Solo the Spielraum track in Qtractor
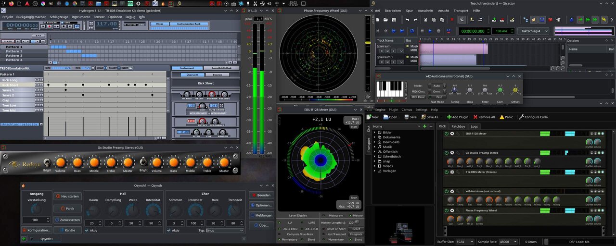 393,51
